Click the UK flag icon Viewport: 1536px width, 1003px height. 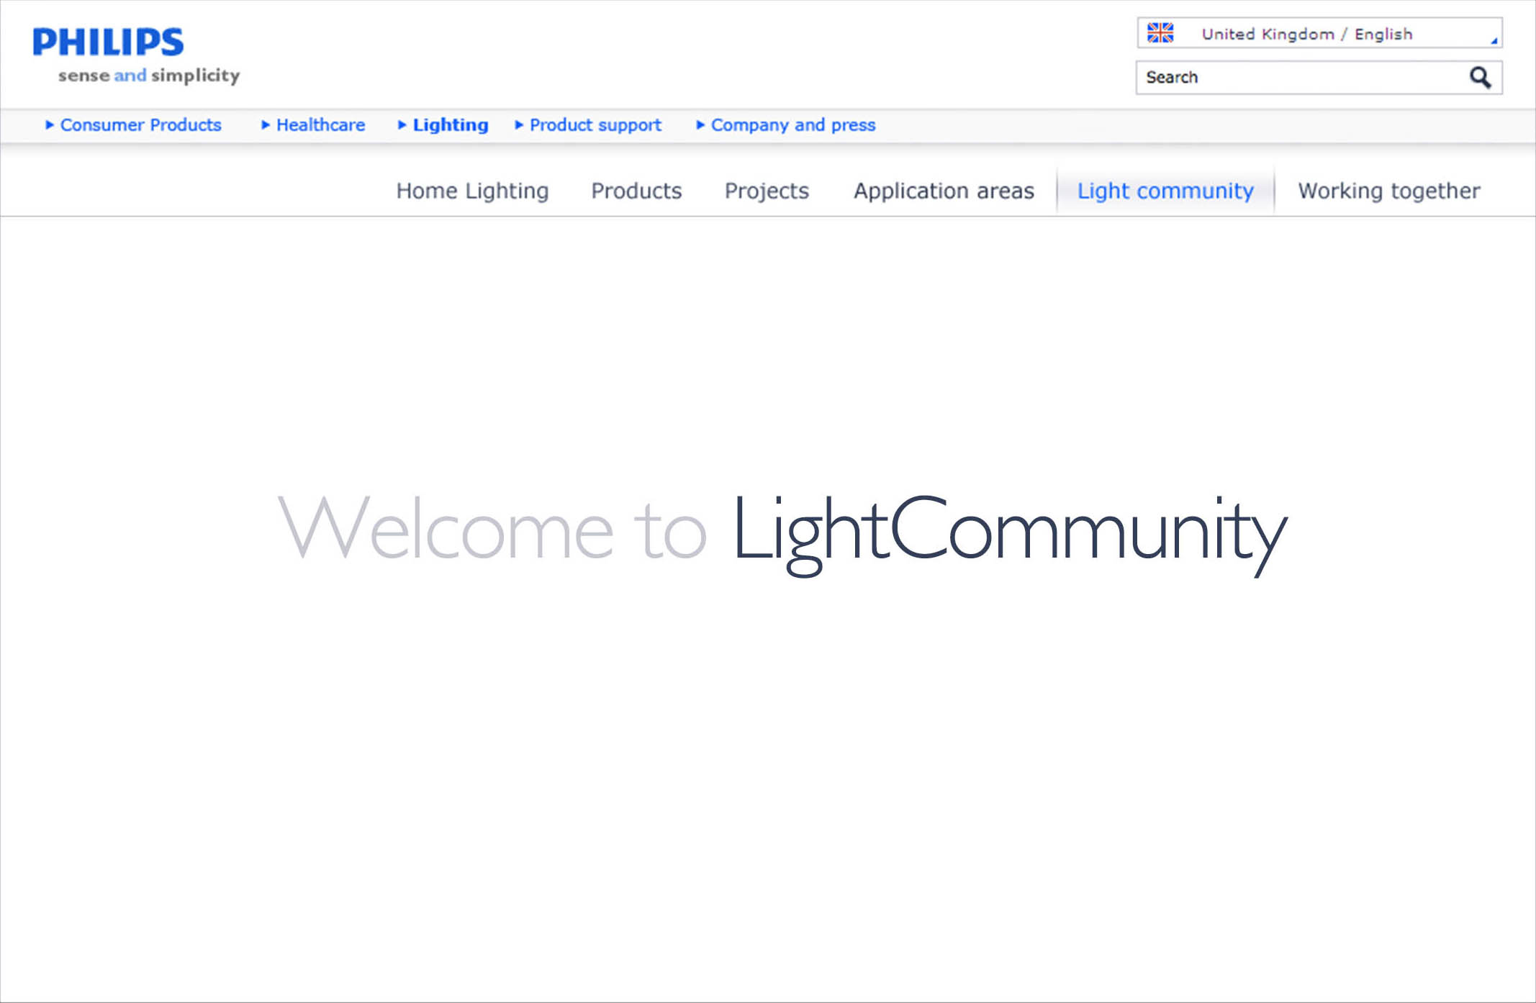(x=1160, y=33)
